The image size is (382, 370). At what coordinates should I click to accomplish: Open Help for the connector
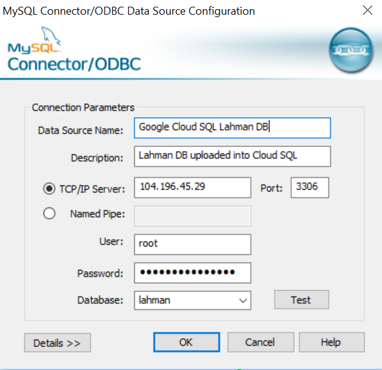[331, 342]
